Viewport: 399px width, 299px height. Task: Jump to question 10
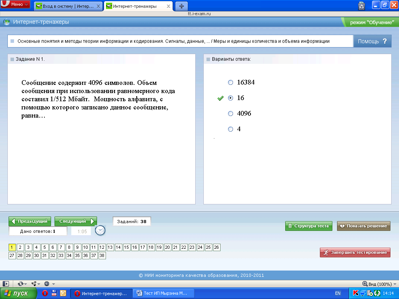[85, 247]
